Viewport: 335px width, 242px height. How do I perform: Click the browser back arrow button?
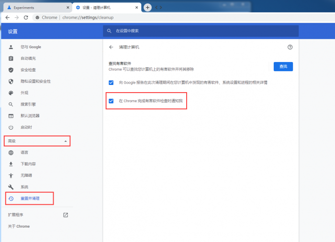click(x=8, y=18)
